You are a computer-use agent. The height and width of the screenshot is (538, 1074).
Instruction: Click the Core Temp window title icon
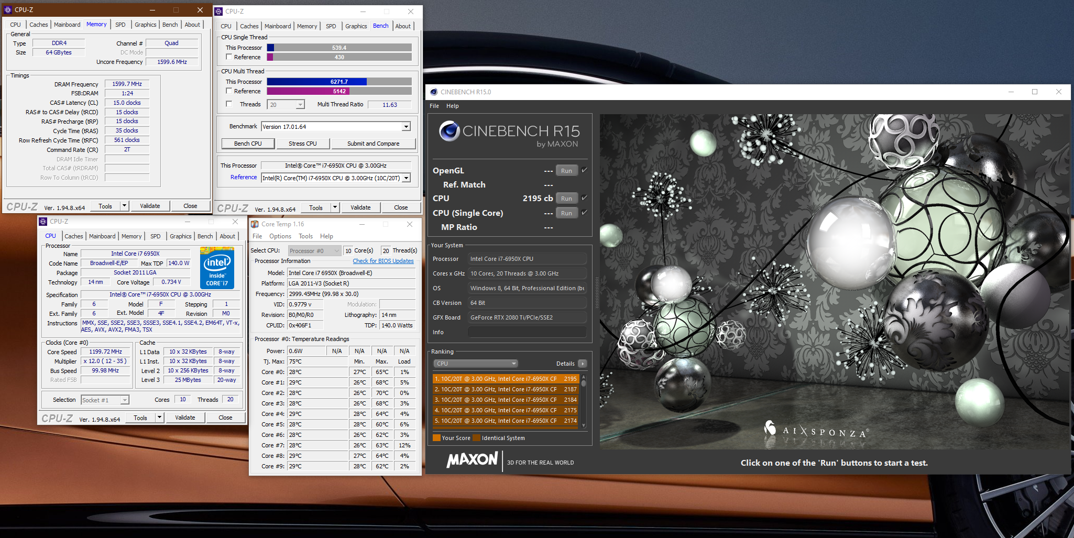pyautogui.click(x=255, y=224)
